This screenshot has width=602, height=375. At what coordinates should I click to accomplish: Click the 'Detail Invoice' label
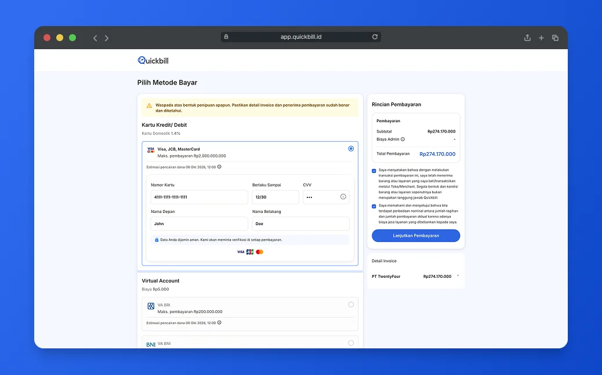pyautogui.click(x=384, y=261)
